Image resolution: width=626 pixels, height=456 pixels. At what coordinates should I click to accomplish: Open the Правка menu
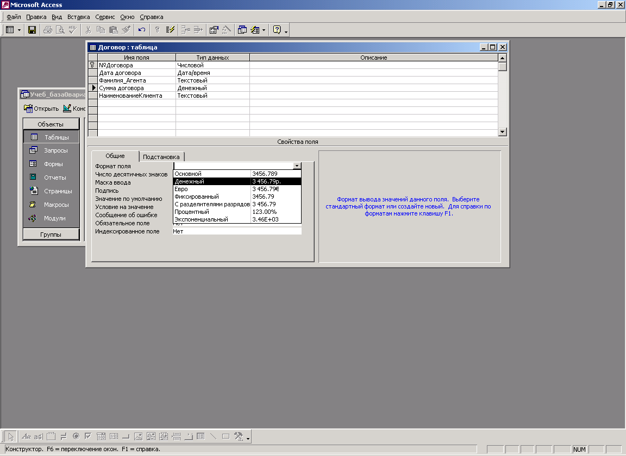[x=36, y=17]
